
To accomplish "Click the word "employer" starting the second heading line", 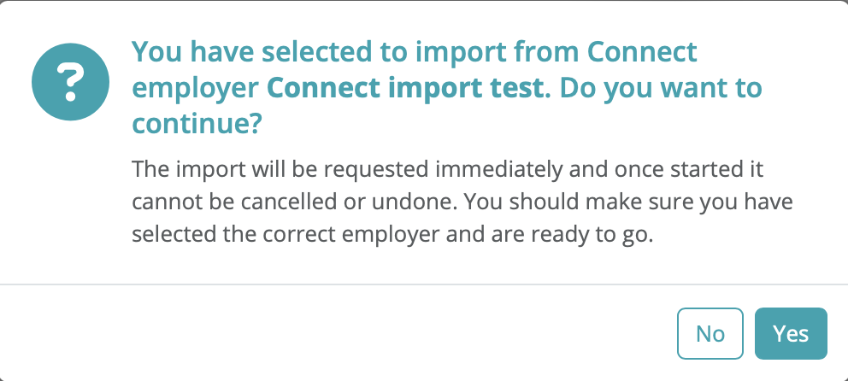I will point(196,88).
